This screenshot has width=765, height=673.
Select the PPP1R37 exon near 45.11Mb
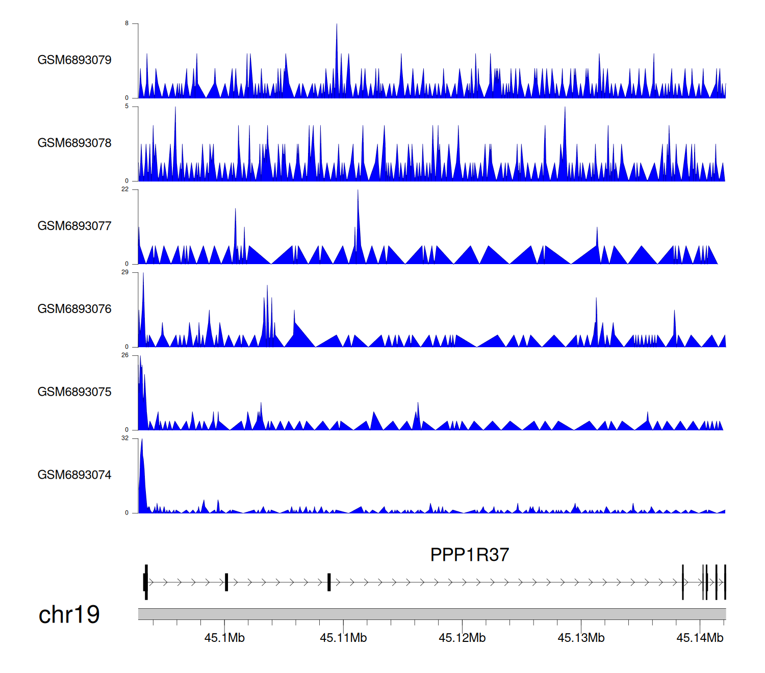(329, 582)
